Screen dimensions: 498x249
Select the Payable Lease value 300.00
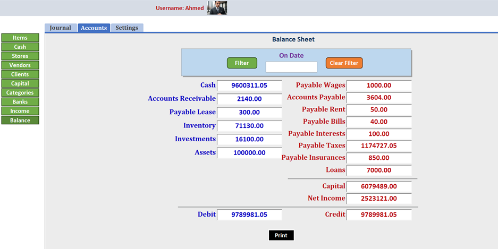[x=249, y=112]
